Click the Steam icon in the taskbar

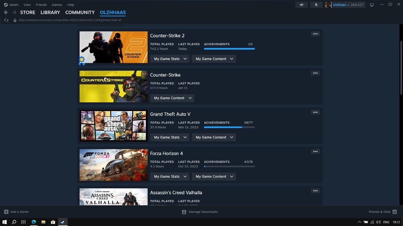click(x=63, y=222)
